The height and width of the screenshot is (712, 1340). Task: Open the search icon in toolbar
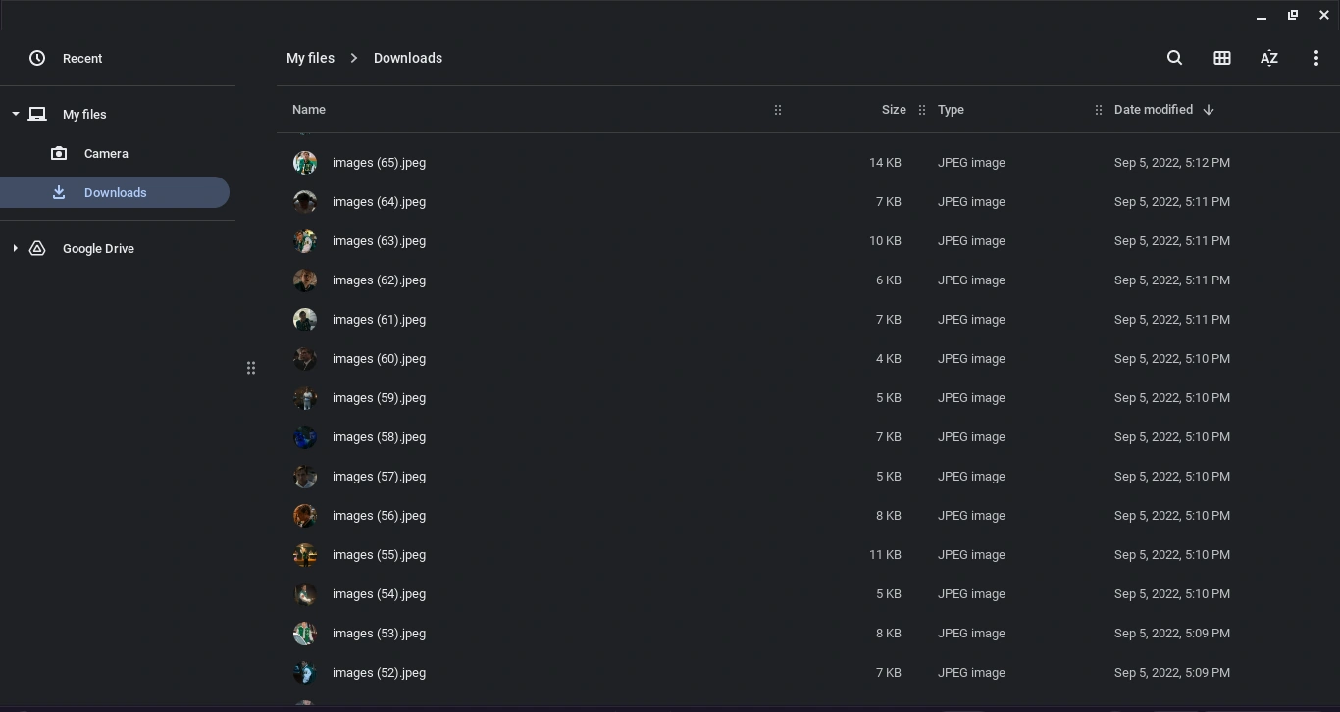pos(1174,58)
